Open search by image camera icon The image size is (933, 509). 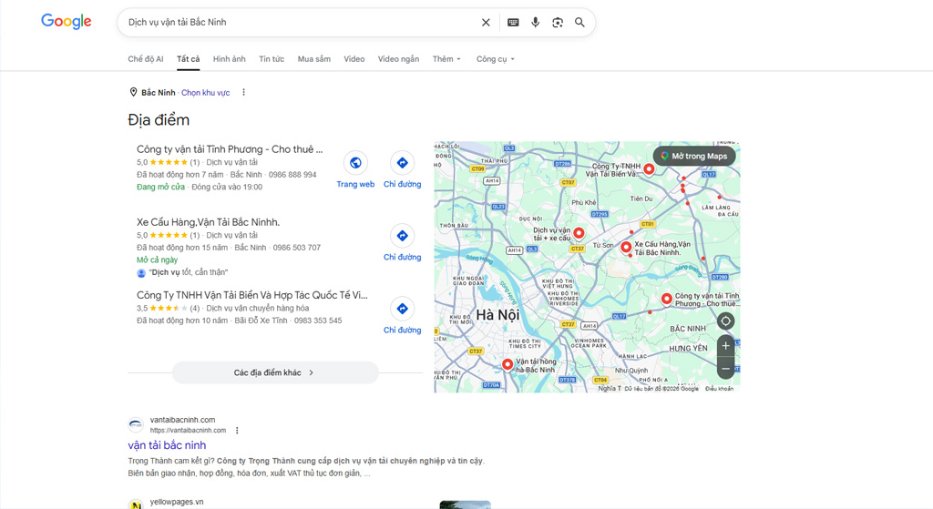click(x=558, y=22)
